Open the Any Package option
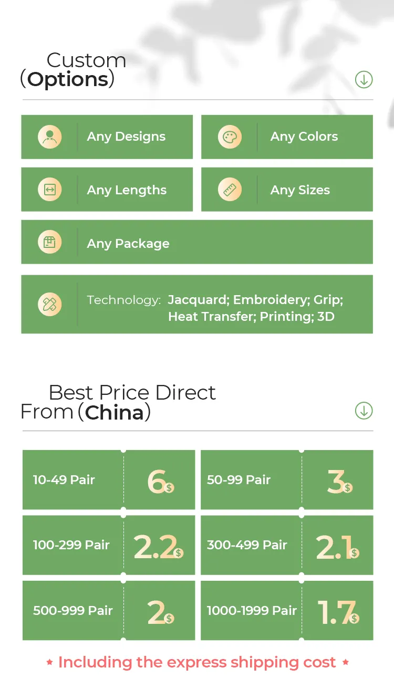The width and height of the screenshot is (394, 700). tap(128, 244)
